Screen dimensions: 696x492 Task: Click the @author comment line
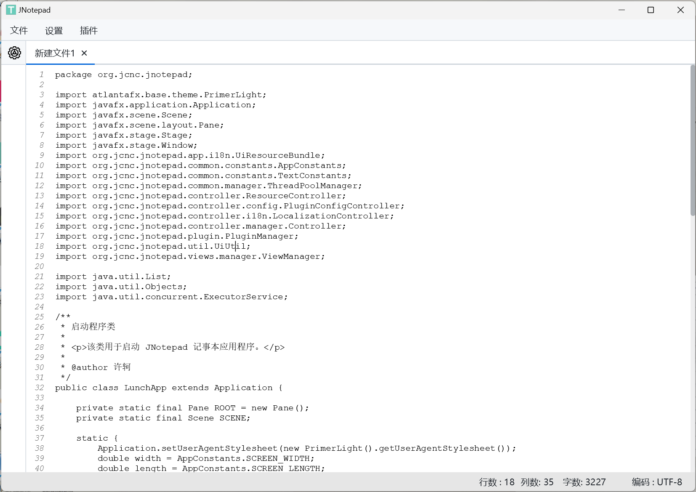pyautogui.click(x=101, y=367)
